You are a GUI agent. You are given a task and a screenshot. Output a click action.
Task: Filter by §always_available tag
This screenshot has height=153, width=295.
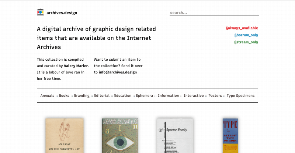[x=242, y=28]
